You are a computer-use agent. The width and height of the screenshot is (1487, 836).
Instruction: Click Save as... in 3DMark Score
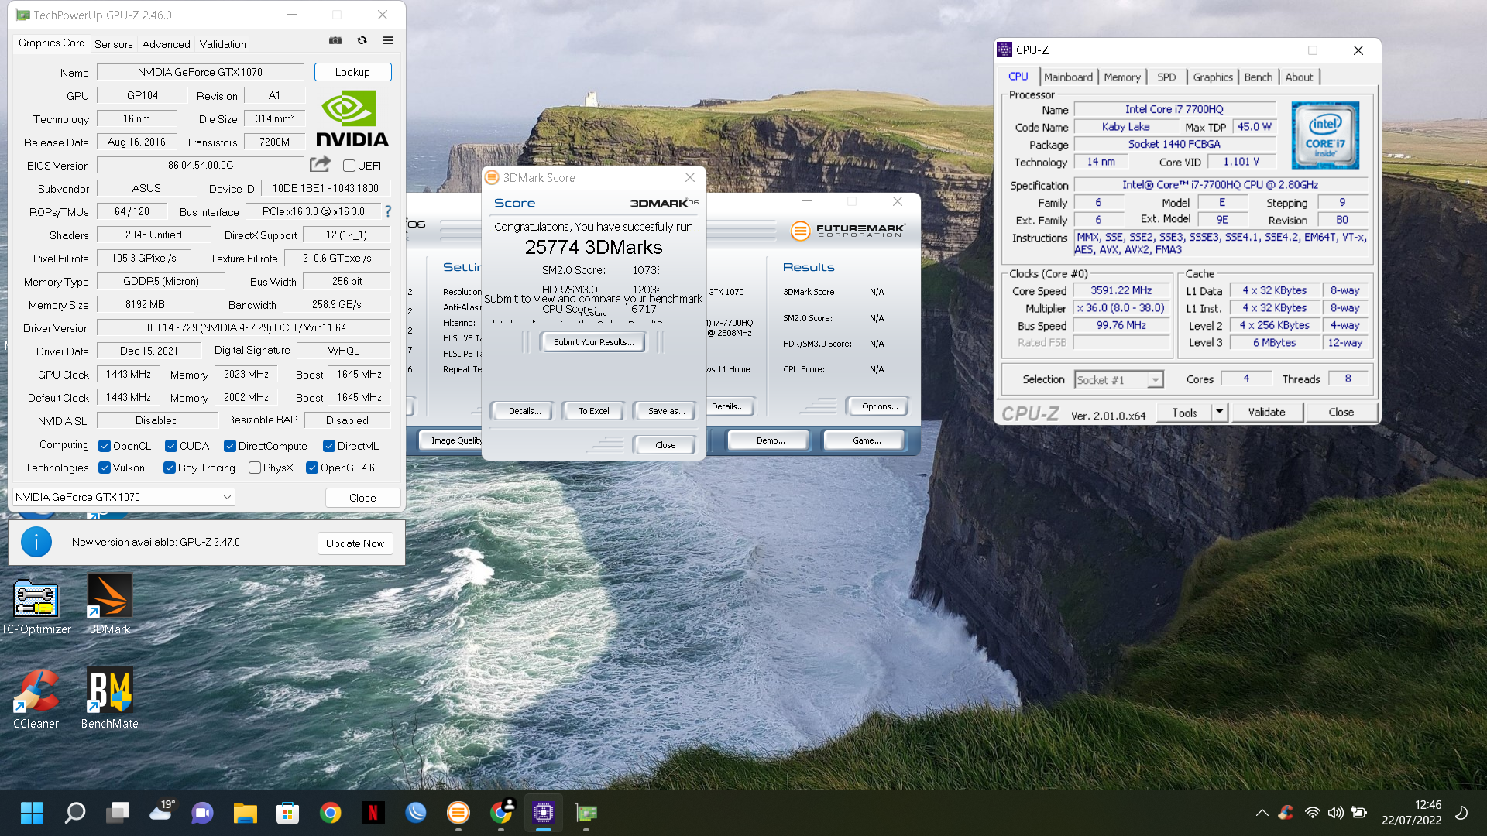pos(666,411)
